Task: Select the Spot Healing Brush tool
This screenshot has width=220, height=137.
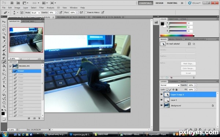Action: click(x=4, y=46)
